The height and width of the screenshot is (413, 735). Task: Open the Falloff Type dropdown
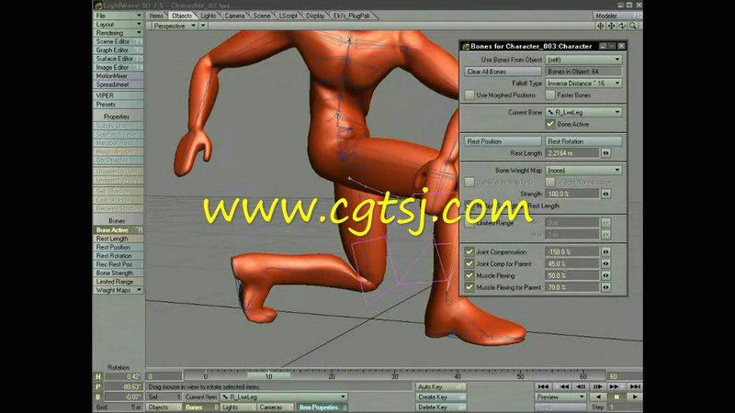pos(583,84)
